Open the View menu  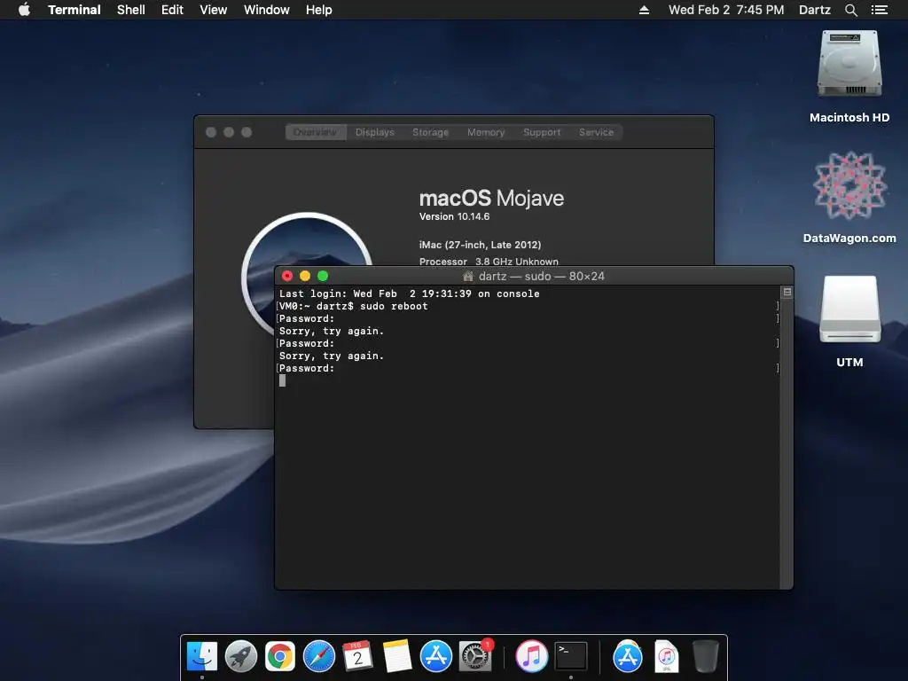coord(213,10)
